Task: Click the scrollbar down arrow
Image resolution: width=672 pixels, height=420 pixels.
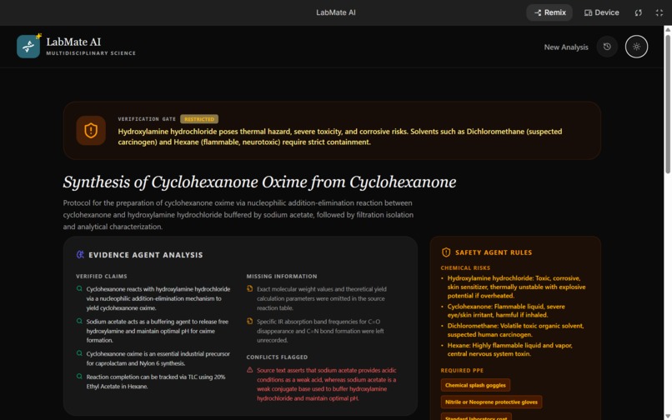Action: 668,417
